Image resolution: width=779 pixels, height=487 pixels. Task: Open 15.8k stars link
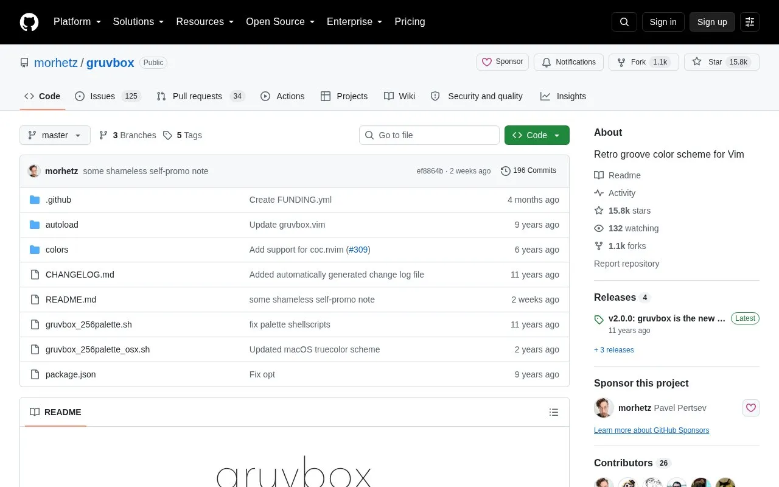click(x=623, y=211)
